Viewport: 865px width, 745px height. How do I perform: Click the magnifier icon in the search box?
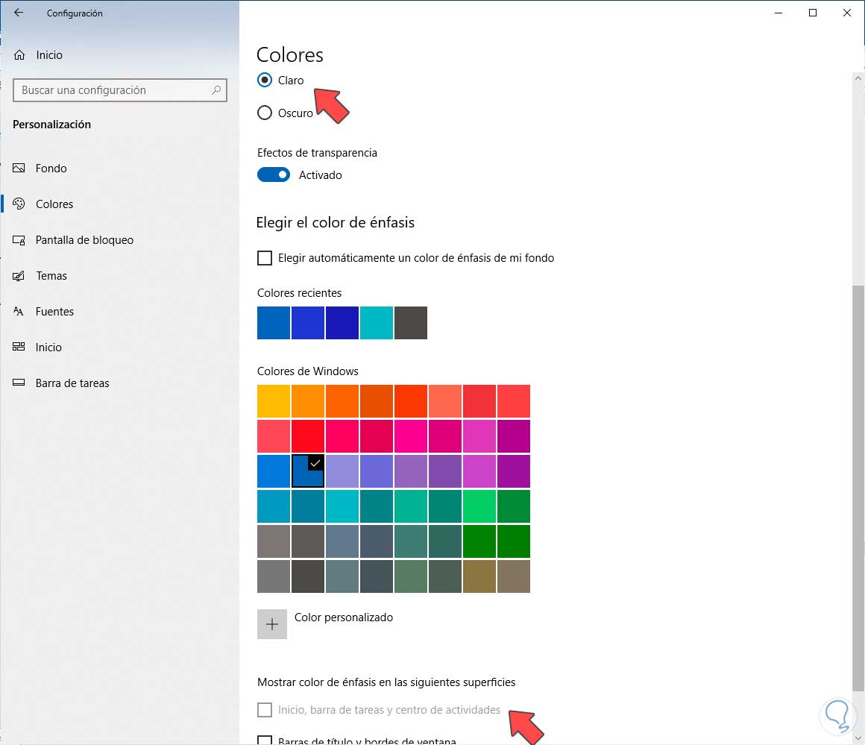[216, 90]
